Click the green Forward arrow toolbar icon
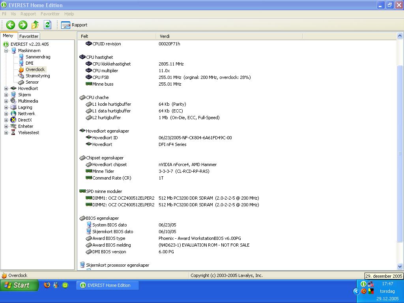The height and width of the screenshot is (303, 404). pyautogui.click(x=23, y=25)
